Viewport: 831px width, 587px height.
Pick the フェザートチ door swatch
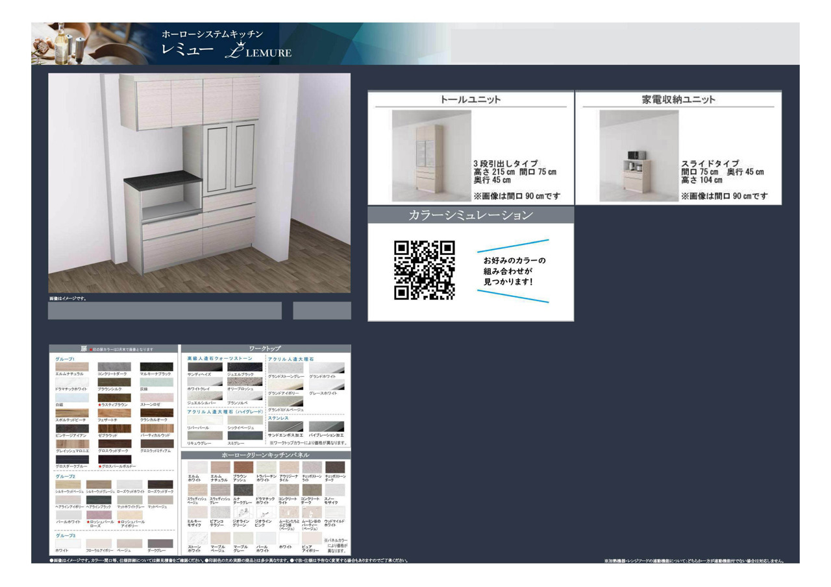point(114,413)
